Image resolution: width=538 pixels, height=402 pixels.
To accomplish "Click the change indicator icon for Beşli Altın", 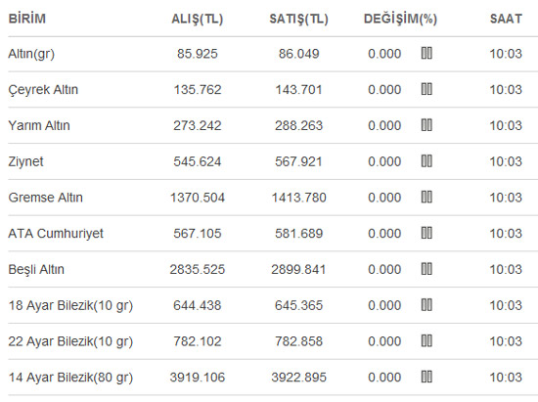I will 426,269.
